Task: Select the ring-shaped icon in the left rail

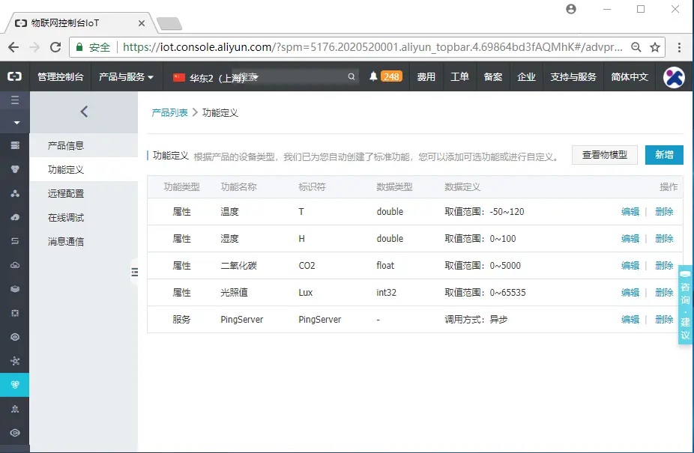Action: click(x=15, y=337)
